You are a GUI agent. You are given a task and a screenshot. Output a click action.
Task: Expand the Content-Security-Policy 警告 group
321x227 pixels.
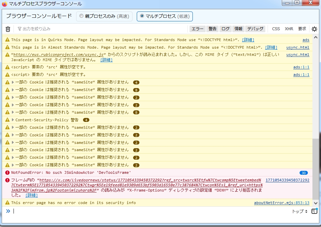13,120
